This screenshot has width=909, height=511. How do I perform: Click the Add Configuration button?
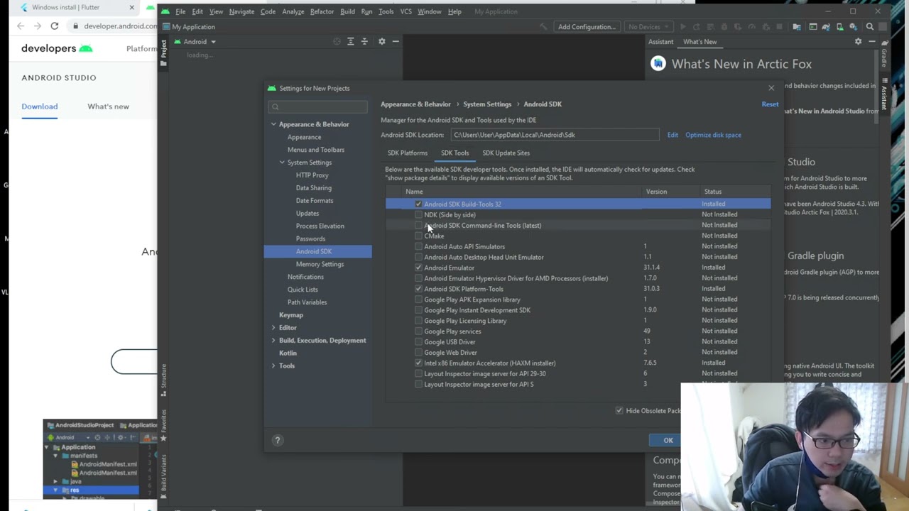click(587, 27)
